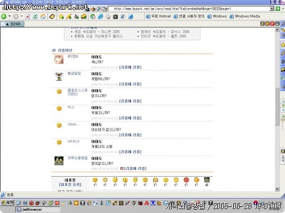Click the page vertical scrollbar down arrow
The image size is (285, 213).
(277, 189)
